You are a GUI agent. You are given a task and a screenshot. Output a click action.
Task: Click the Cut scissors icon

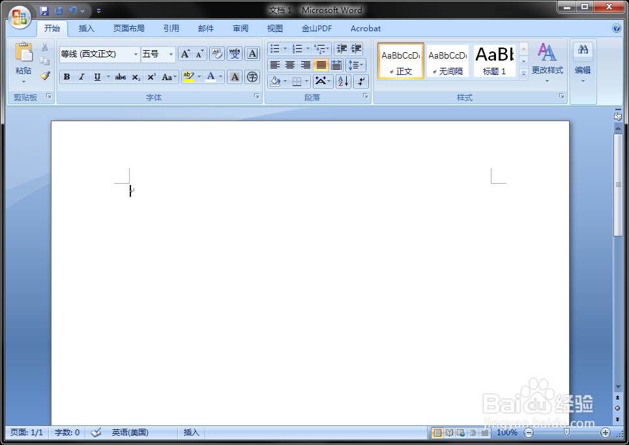click(44, 48)
